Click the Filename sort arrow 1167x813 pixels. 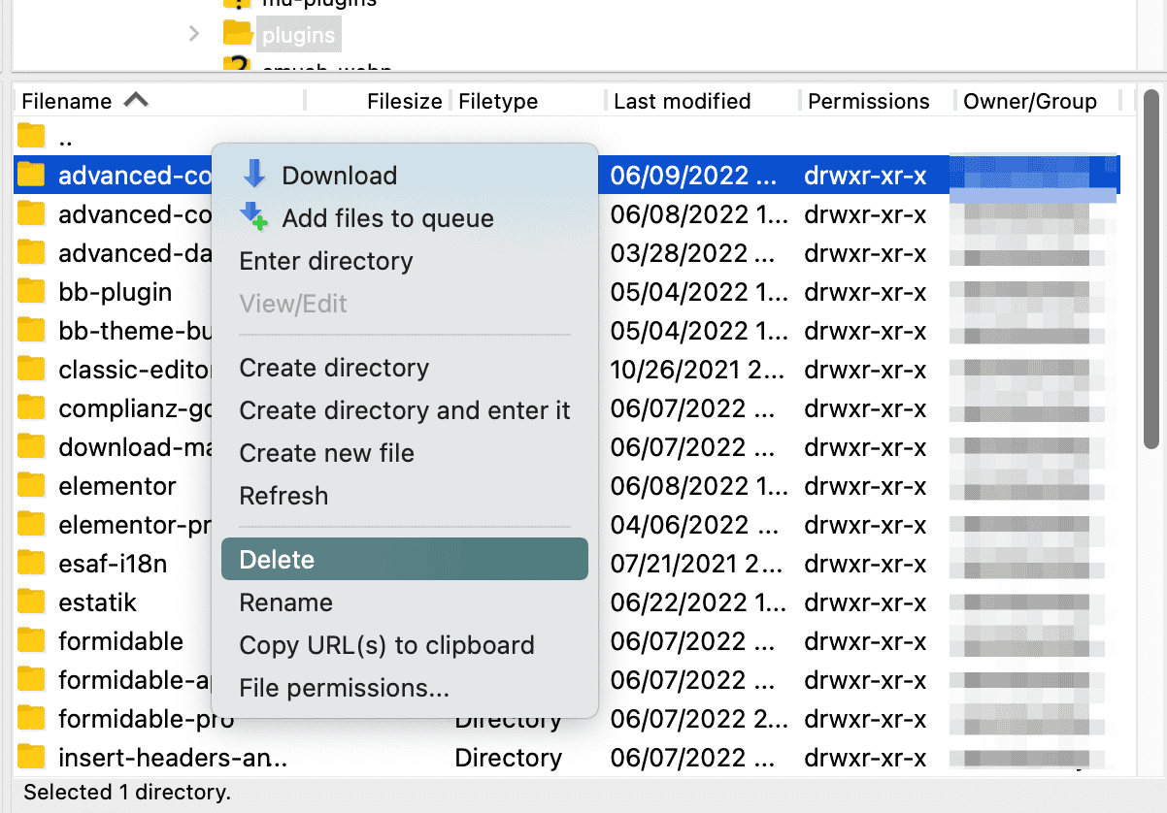click(135, 99)
